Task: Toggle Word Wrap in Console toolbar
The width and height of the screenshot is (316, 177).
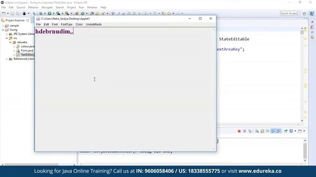Action: (268, 131)
